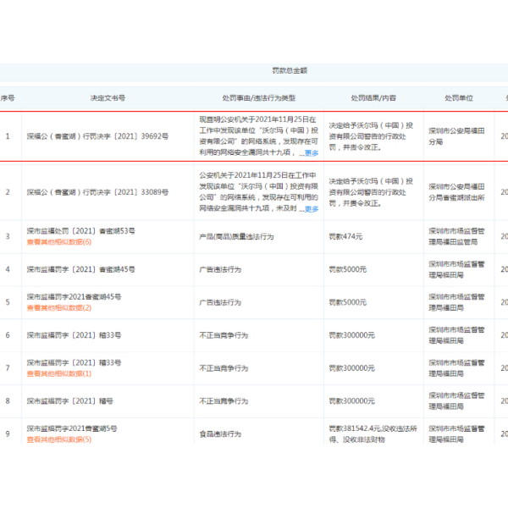Select document number ending "33089号"
The height and width of the screenshot is (508, 508).
point(97,192)
